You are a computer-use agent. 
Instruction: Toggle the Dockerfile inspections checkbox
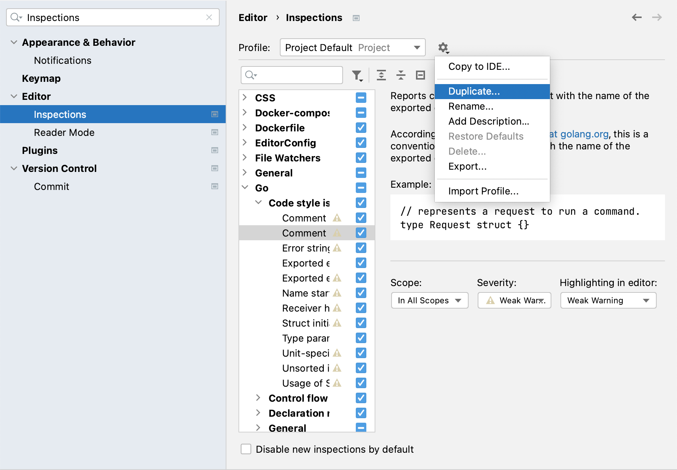pyautogui.click(x=361, y=128)
